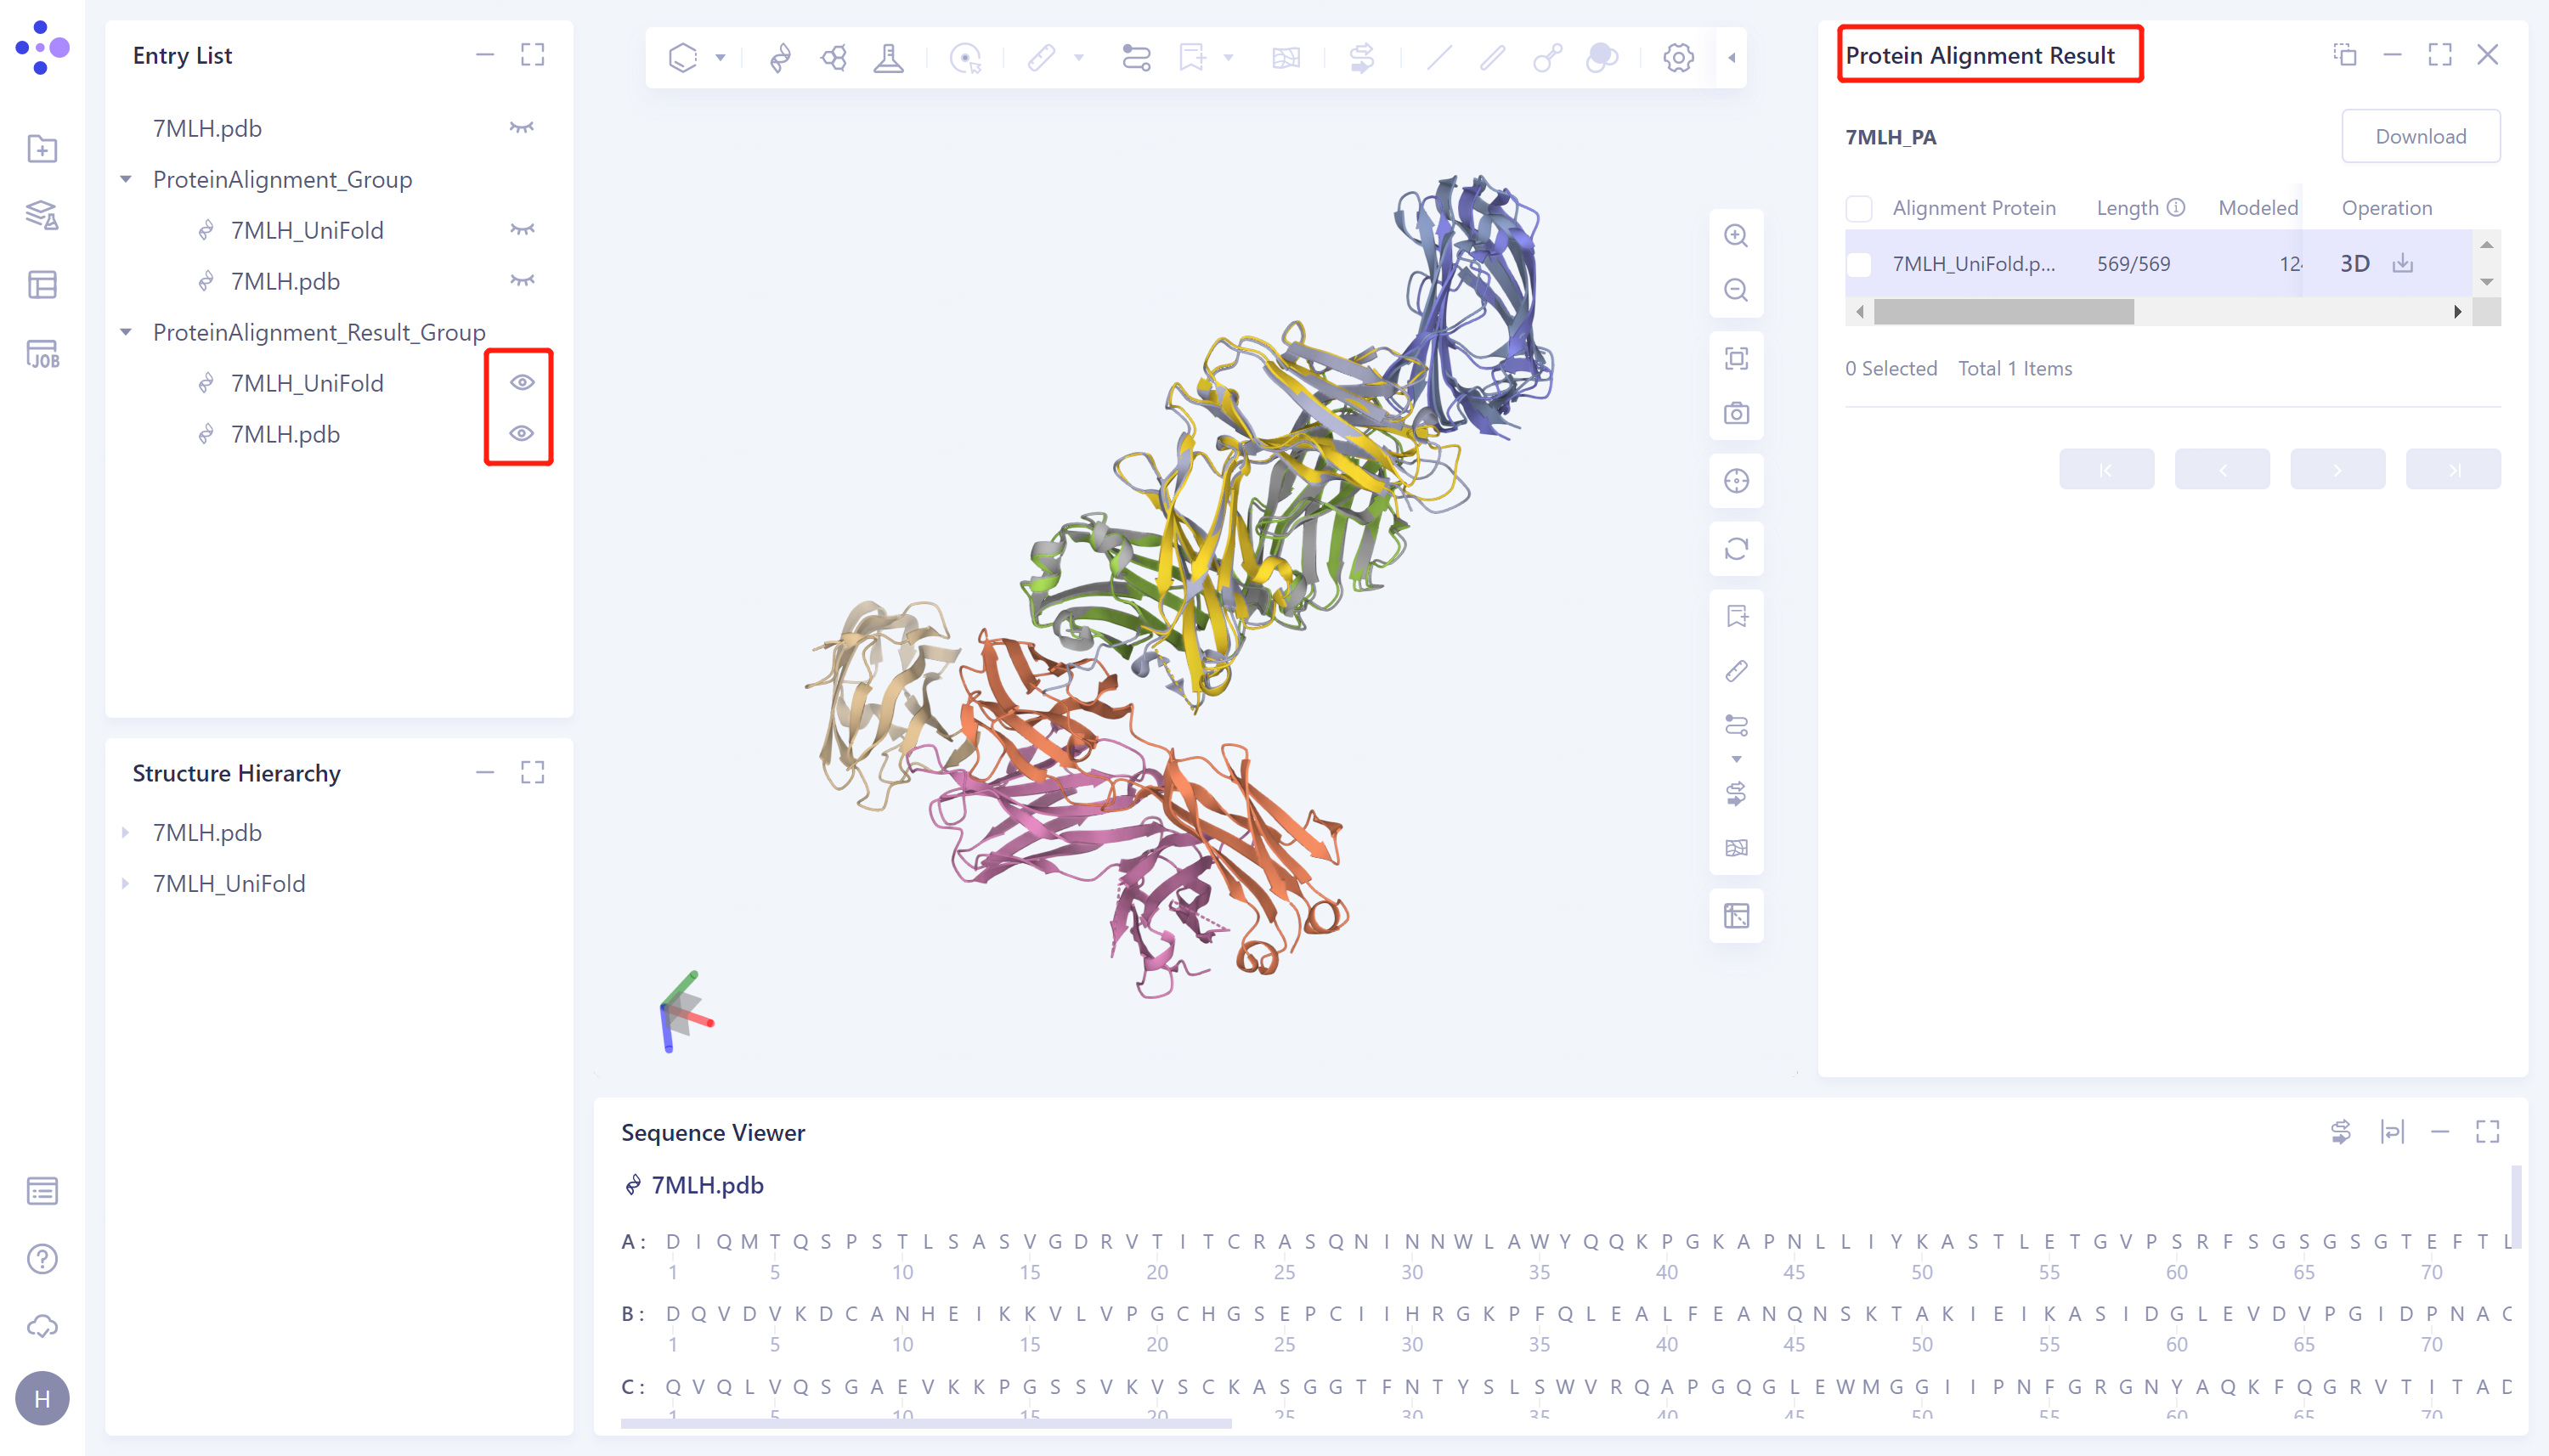This screenshot has width=2549, height=1456.
Task: Open the settings gear in top toolbar
Action: point(1678,58)
